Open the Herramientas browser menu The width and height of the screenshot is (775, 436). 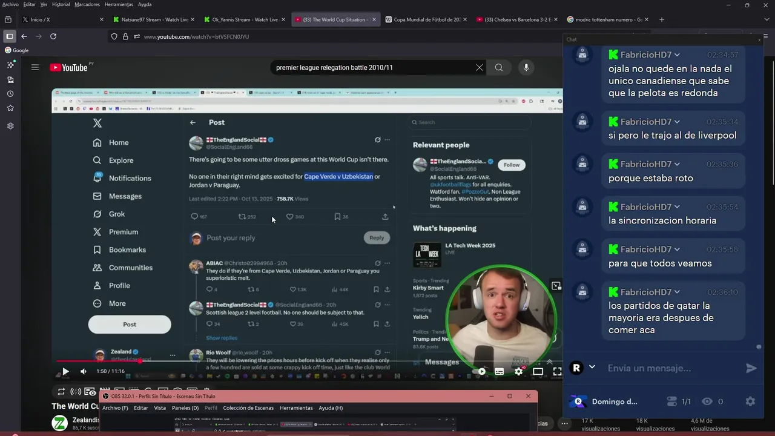[119, 4]
